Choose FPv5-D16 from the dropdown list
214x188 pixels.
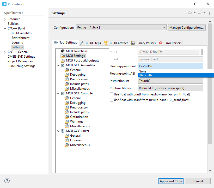(176, 75)
